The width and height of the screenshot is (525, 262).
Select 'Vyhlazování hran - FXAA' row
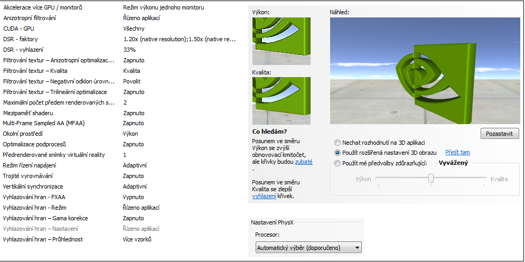(x=120, y=197)
